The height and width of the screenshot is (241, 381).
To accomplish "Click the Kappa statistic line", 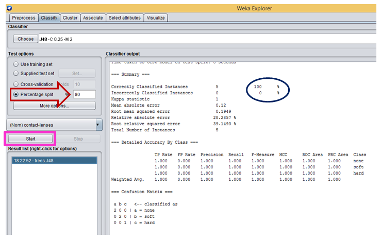I will point(165,99).
